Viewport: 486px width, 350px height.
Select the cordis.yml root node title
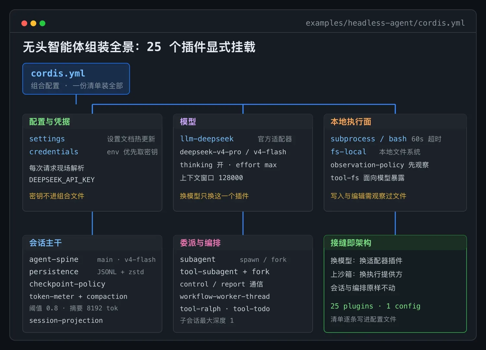tap(58, 73)
